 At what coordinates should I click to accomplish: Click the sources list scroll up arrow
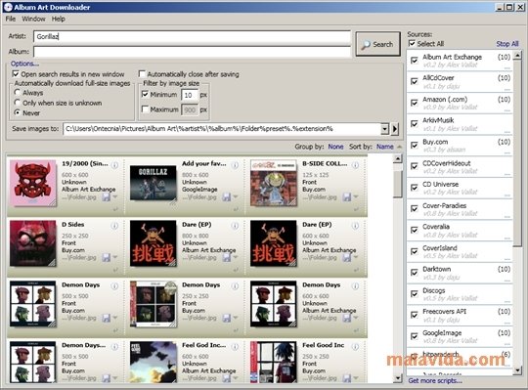pyautogui.click(x=517, y=55)
